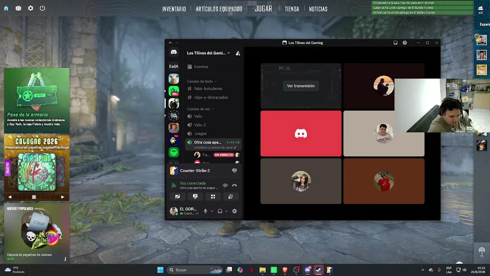
Task: Open the Tienda tab
Action: tap(292, 9)
